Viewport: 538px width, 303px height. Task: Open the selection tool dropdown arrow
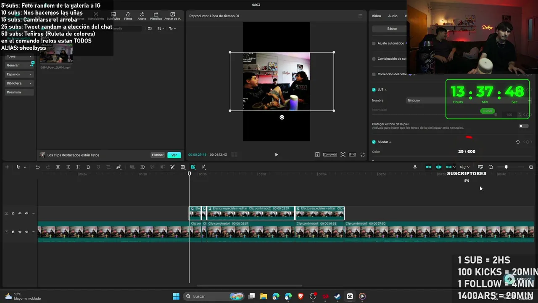point(25,167)
